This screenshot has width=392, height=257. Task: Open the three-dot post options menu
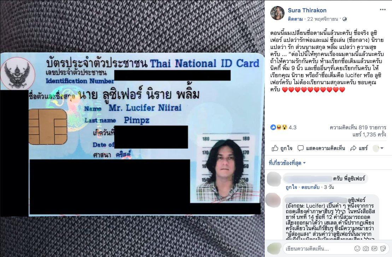click(382, 10)
